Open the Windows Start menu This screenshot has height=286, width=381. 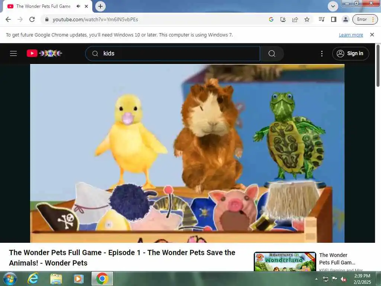[x=10, y=279]
